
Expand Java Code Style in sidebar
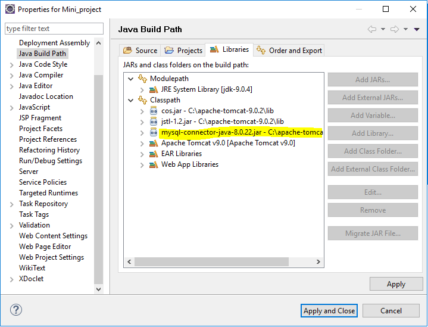pyautogui.click(x=11, y=65)
